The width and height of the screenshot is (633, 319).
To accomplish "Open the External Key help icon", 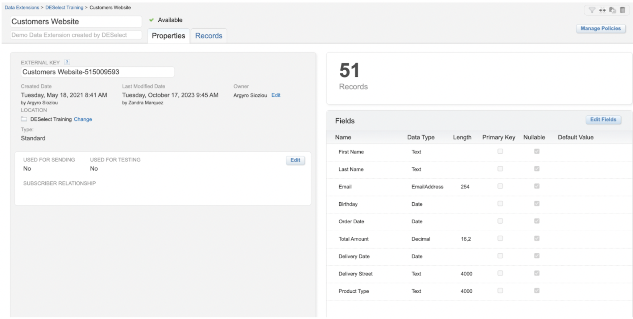I will point(67,62).
